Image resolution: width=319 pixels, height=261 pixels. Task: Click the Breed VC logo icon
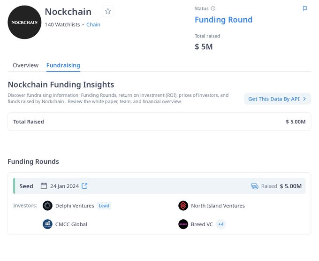point(183,224)
